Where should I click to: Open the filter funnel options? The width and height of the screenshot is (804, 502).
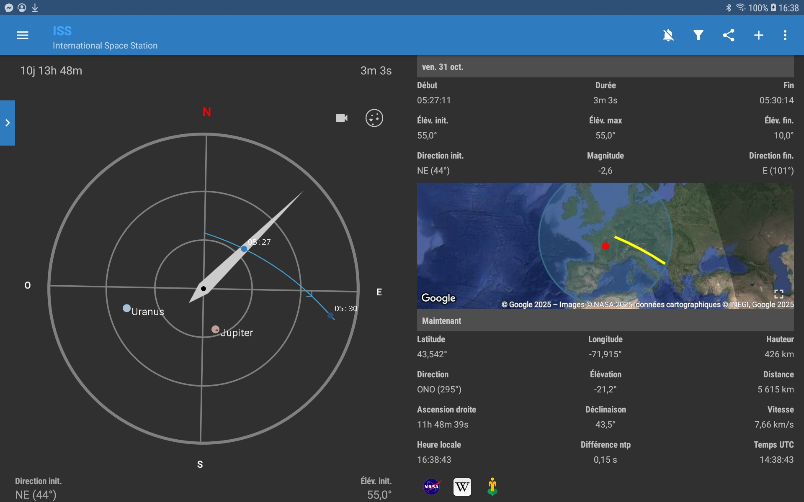point(698,35)
